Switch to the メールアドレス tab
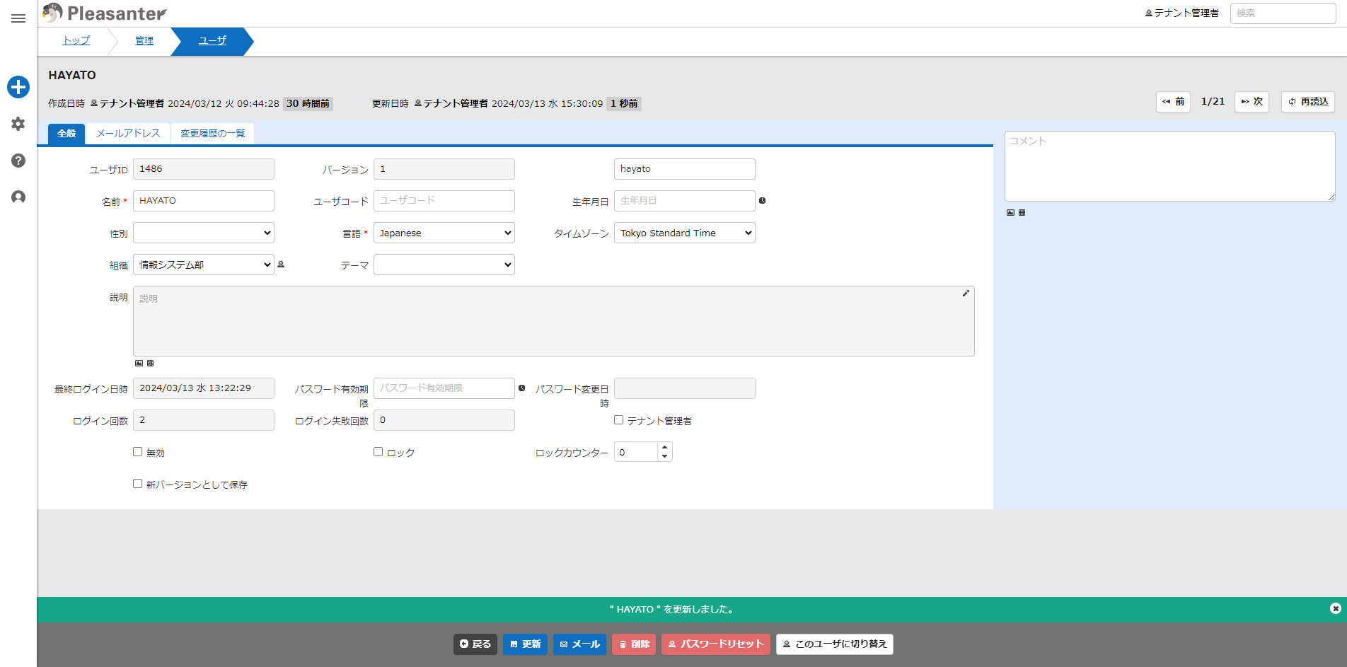Image resolution: width=1347 pixels, height=667 pixels. tap(128, 134)
